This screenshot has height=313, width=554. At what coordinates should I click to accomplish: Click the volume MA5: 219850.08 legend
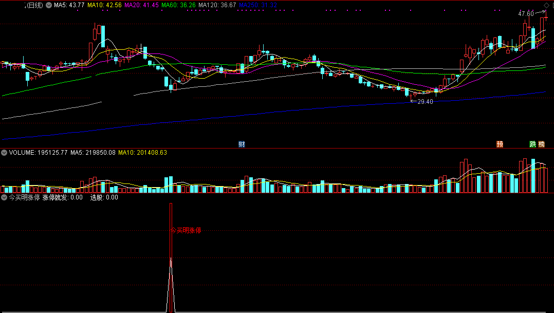pos(93,153)
